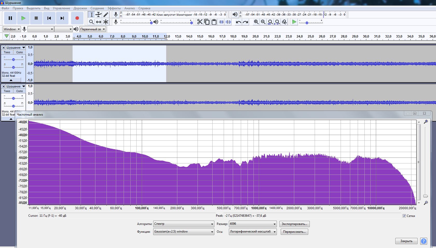Select the Multi-tool asterisk icon

click(x=106, y=22)
